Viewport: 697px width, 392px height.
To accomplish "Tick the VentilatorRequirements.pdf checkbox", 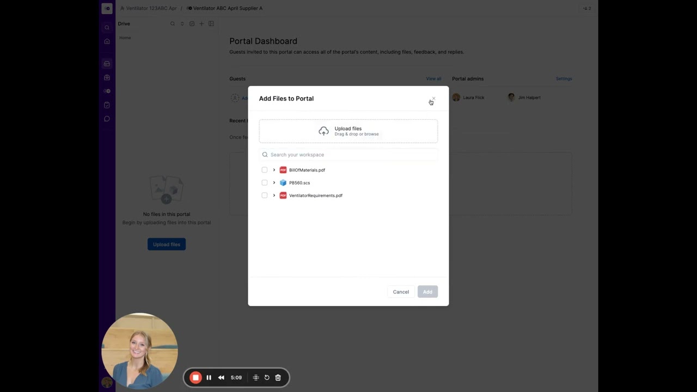I will [x=265, y=195].
